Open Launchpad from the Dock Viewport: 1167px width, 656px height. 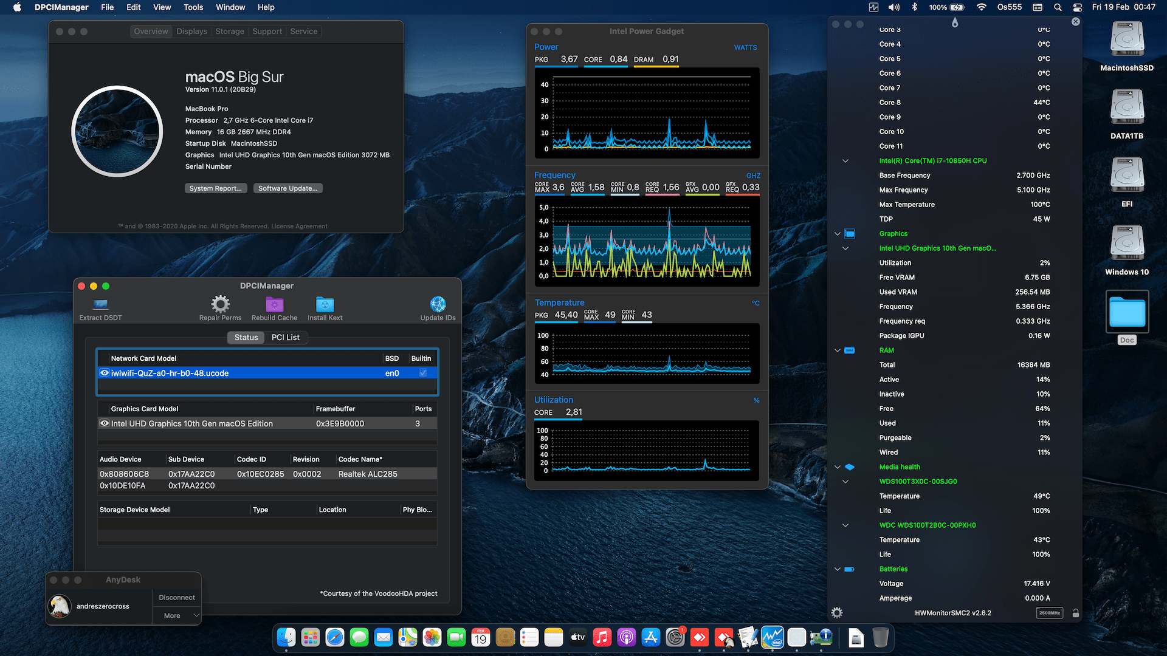pos(311,637)
